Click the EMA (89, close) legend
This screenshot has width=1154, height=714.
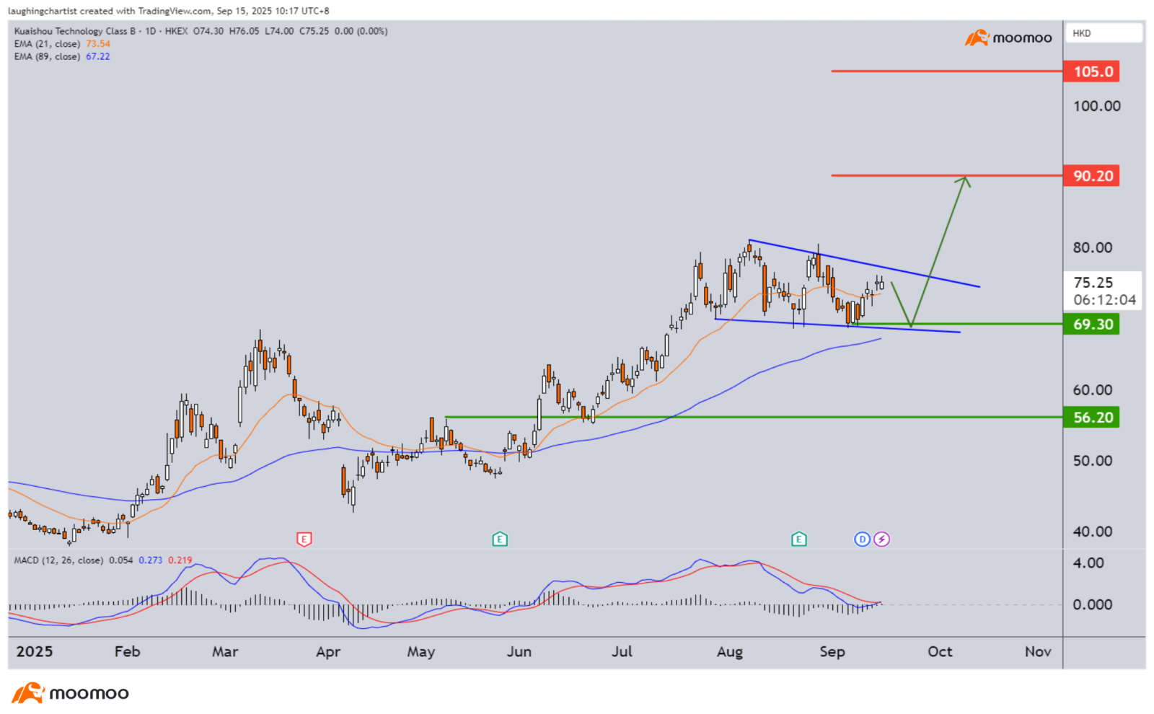47,56
